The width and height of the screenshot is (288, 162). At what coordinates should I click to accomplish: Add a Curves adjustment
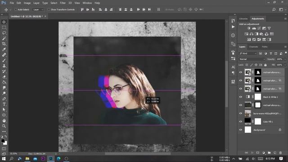tap(259, 28)
